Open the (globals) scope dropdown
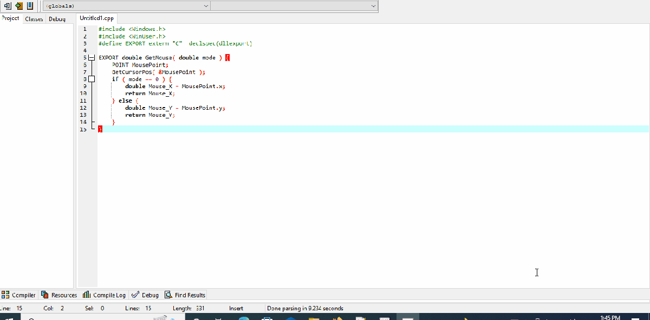The height and width of the screenshot is (320, 650). point(205,6)
